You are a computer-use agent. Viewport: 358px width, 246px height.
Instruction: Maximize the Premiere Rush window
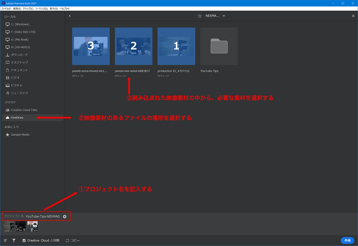click(x=343, y=3)
